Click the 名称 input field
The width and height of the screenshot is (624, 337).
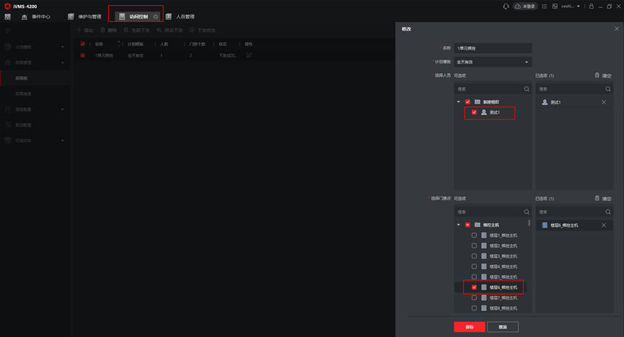pyautogui.click(x=493, y=48)
